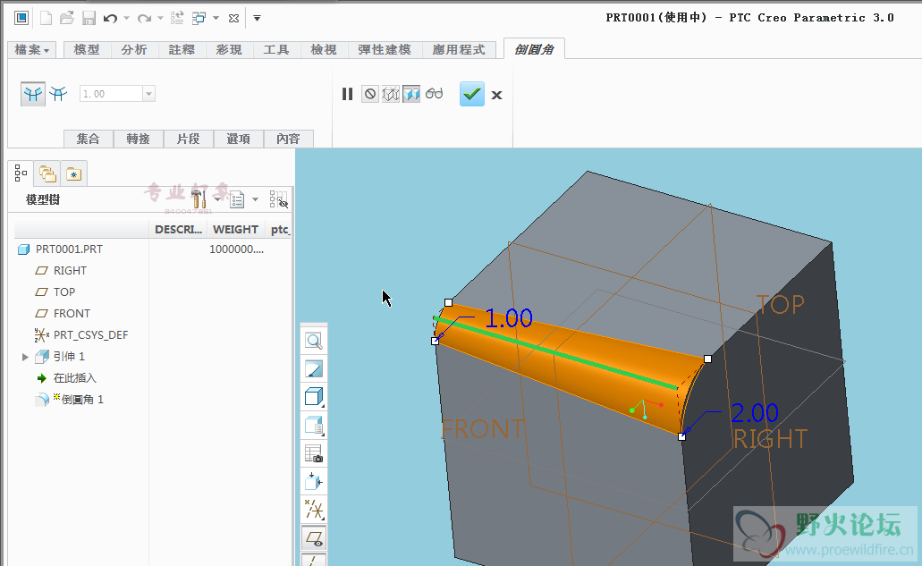Pause the round feature tool
The width and height of the screenshot is (922, 566).
point(348,94)
